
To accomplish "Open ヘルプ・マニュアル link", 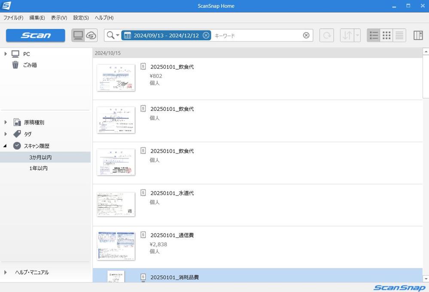I will [x=32, y=272].
